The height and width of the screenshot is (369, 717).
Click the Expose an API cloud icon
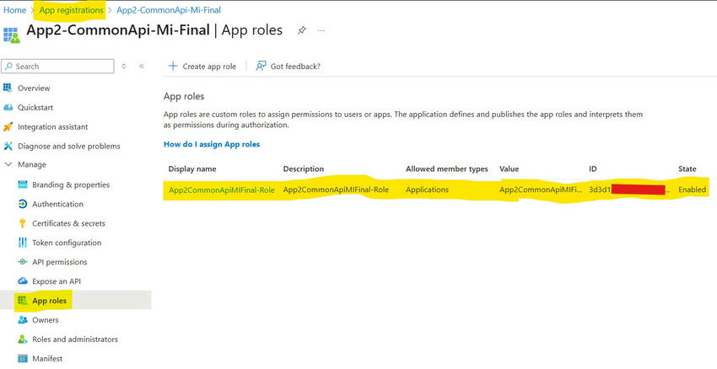coord(23,281)
